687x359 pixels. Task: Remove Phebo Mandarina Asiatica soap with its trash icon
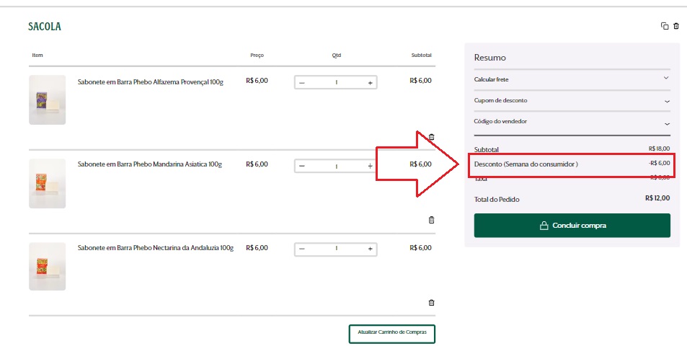431,220
